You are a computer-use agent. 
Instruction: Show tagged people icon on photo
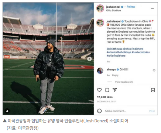(x=7, y=111)
